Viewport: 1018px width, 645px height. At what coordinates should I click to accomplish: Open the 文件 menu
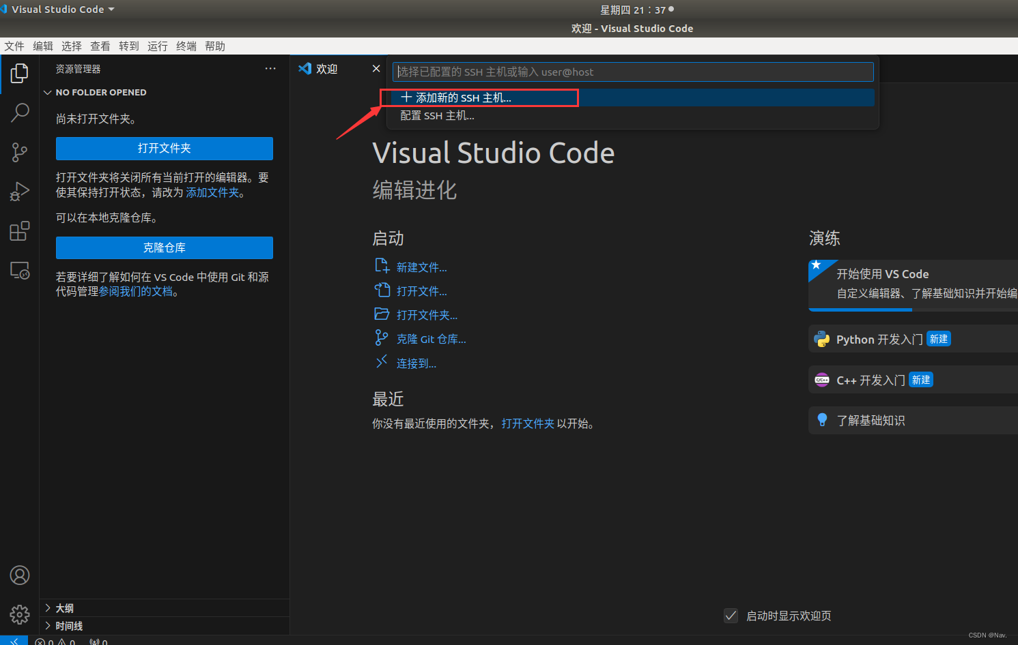(x=14, y=46)
